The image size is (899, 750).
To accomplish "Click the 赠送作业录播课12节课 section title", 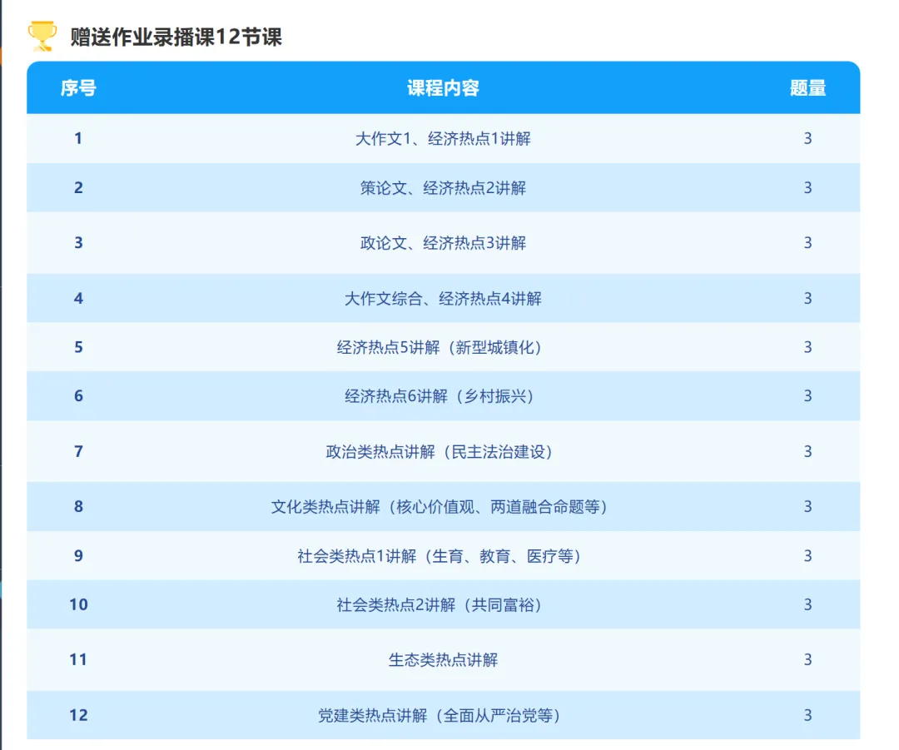I will pyautogui.click(x=171, y=37).
